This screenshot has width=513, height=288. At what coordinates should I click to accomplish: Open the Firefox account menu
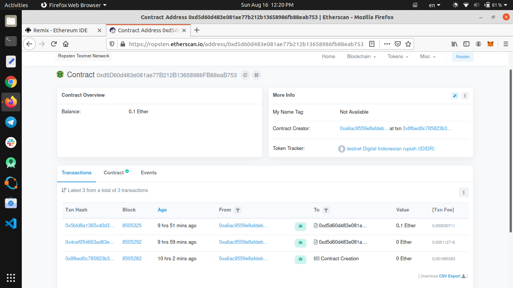478,44
